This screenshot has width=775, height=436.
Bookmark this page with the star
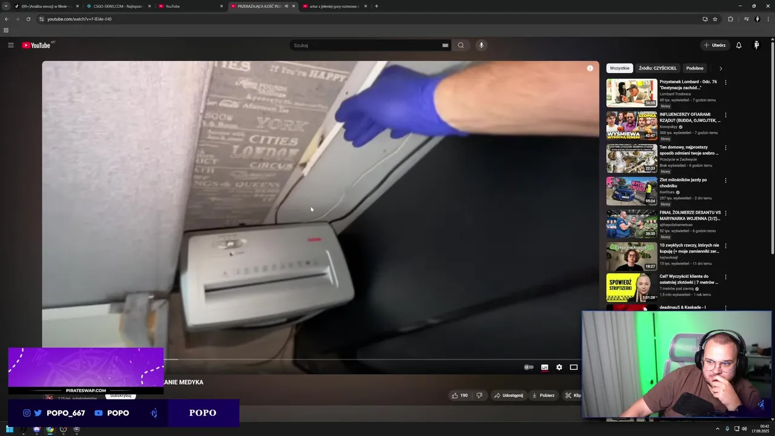(x=715, y=19)
